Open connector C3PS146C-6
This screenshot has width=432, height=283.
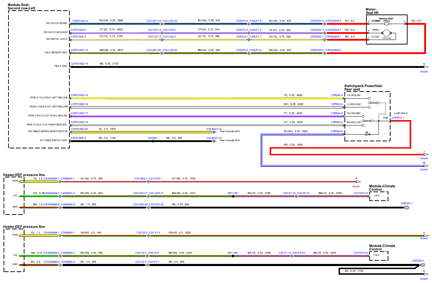pos(80,21)
